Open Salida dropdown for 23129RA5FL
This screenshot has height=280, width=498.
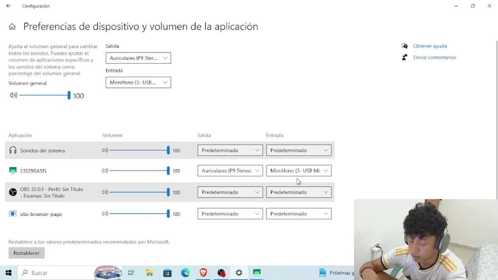[x=230, y=170]
